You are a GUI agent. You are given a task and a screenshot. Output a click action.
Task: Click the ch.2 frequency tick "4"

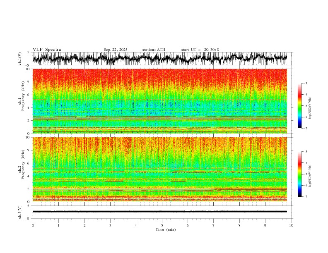pyautogui.click(x=29, y=176)
